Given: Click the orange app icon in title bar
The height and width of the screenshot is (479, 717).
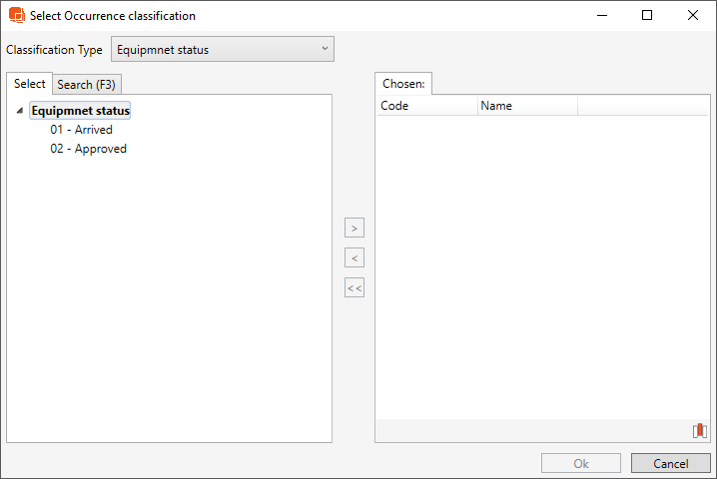Looking at the screenshot, I should pos(16,16).
